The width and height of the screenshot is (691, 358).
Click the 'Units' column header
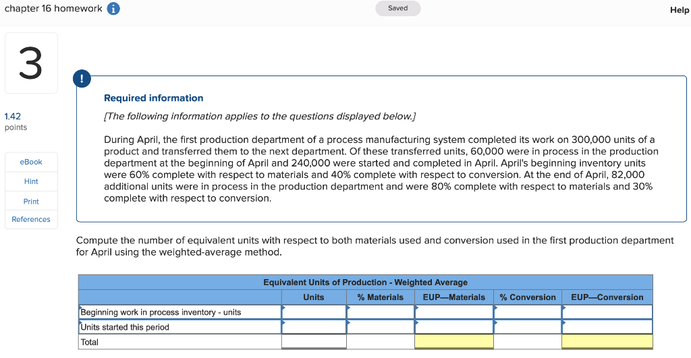tap(314, 297)
